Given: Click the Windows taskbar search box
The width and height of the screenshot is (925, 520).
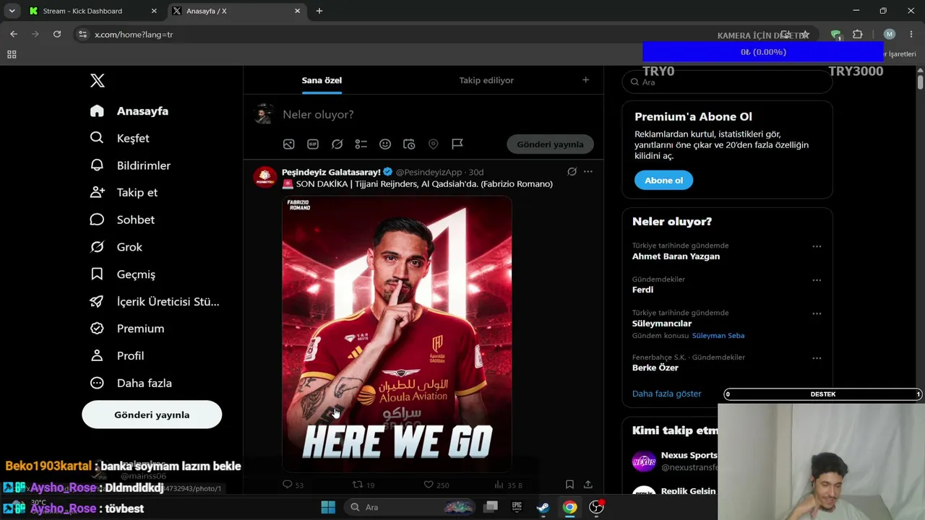Looking at the screenshot, I should 410,507.
